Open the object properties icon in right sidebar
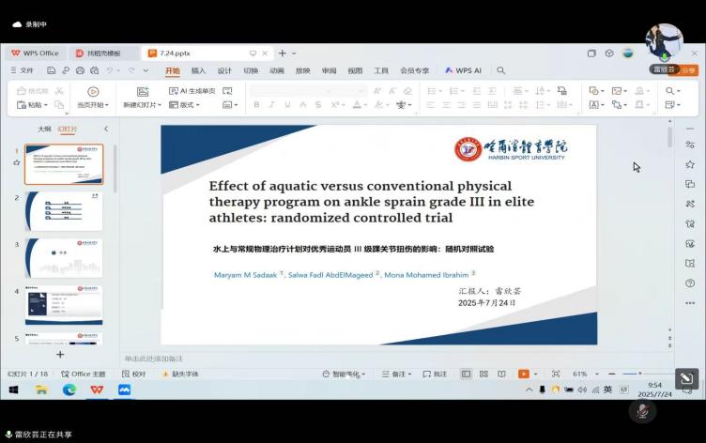Screen dimensions: 706x443 pyautogui.click(x=690, y=145)
